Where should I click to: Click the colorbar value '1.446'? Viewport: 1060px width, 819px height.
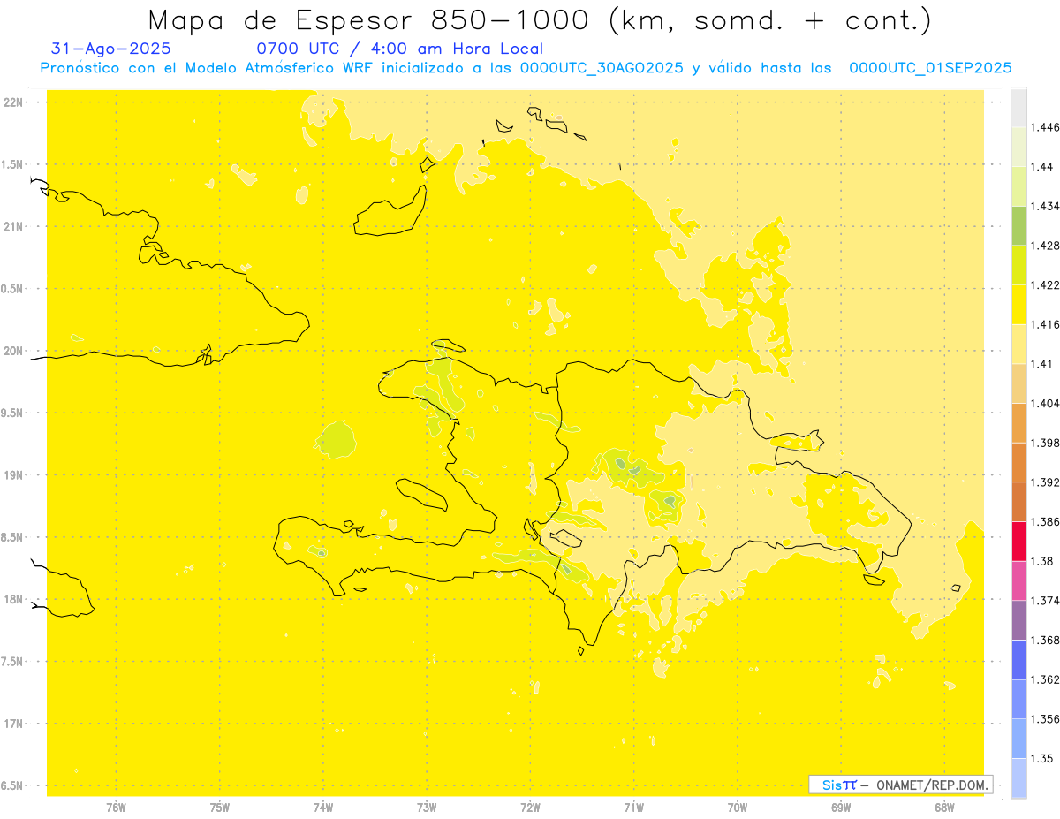[1047, 127]
